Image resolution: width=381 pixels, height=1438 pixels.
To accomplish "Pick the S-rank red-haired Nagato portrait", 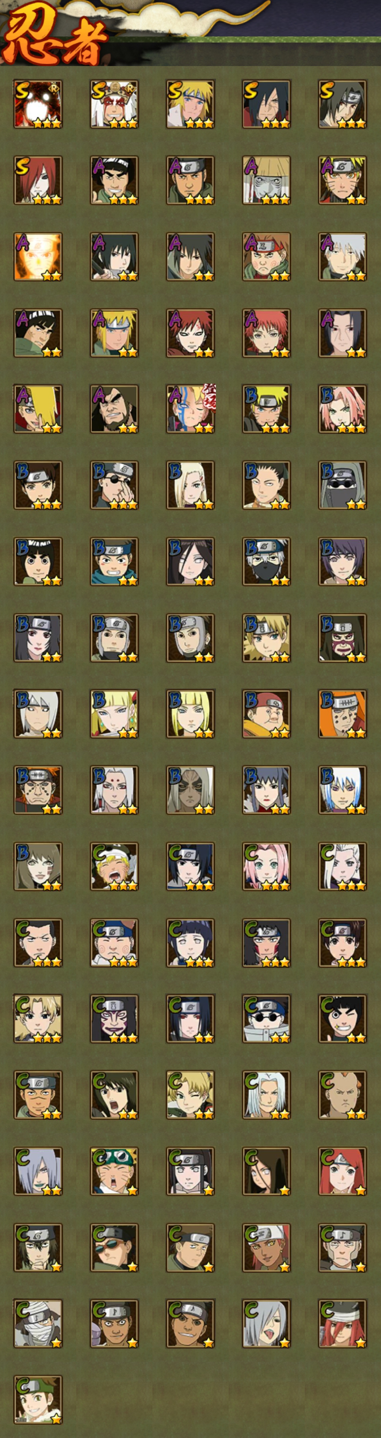I will (x=38, y=180).
